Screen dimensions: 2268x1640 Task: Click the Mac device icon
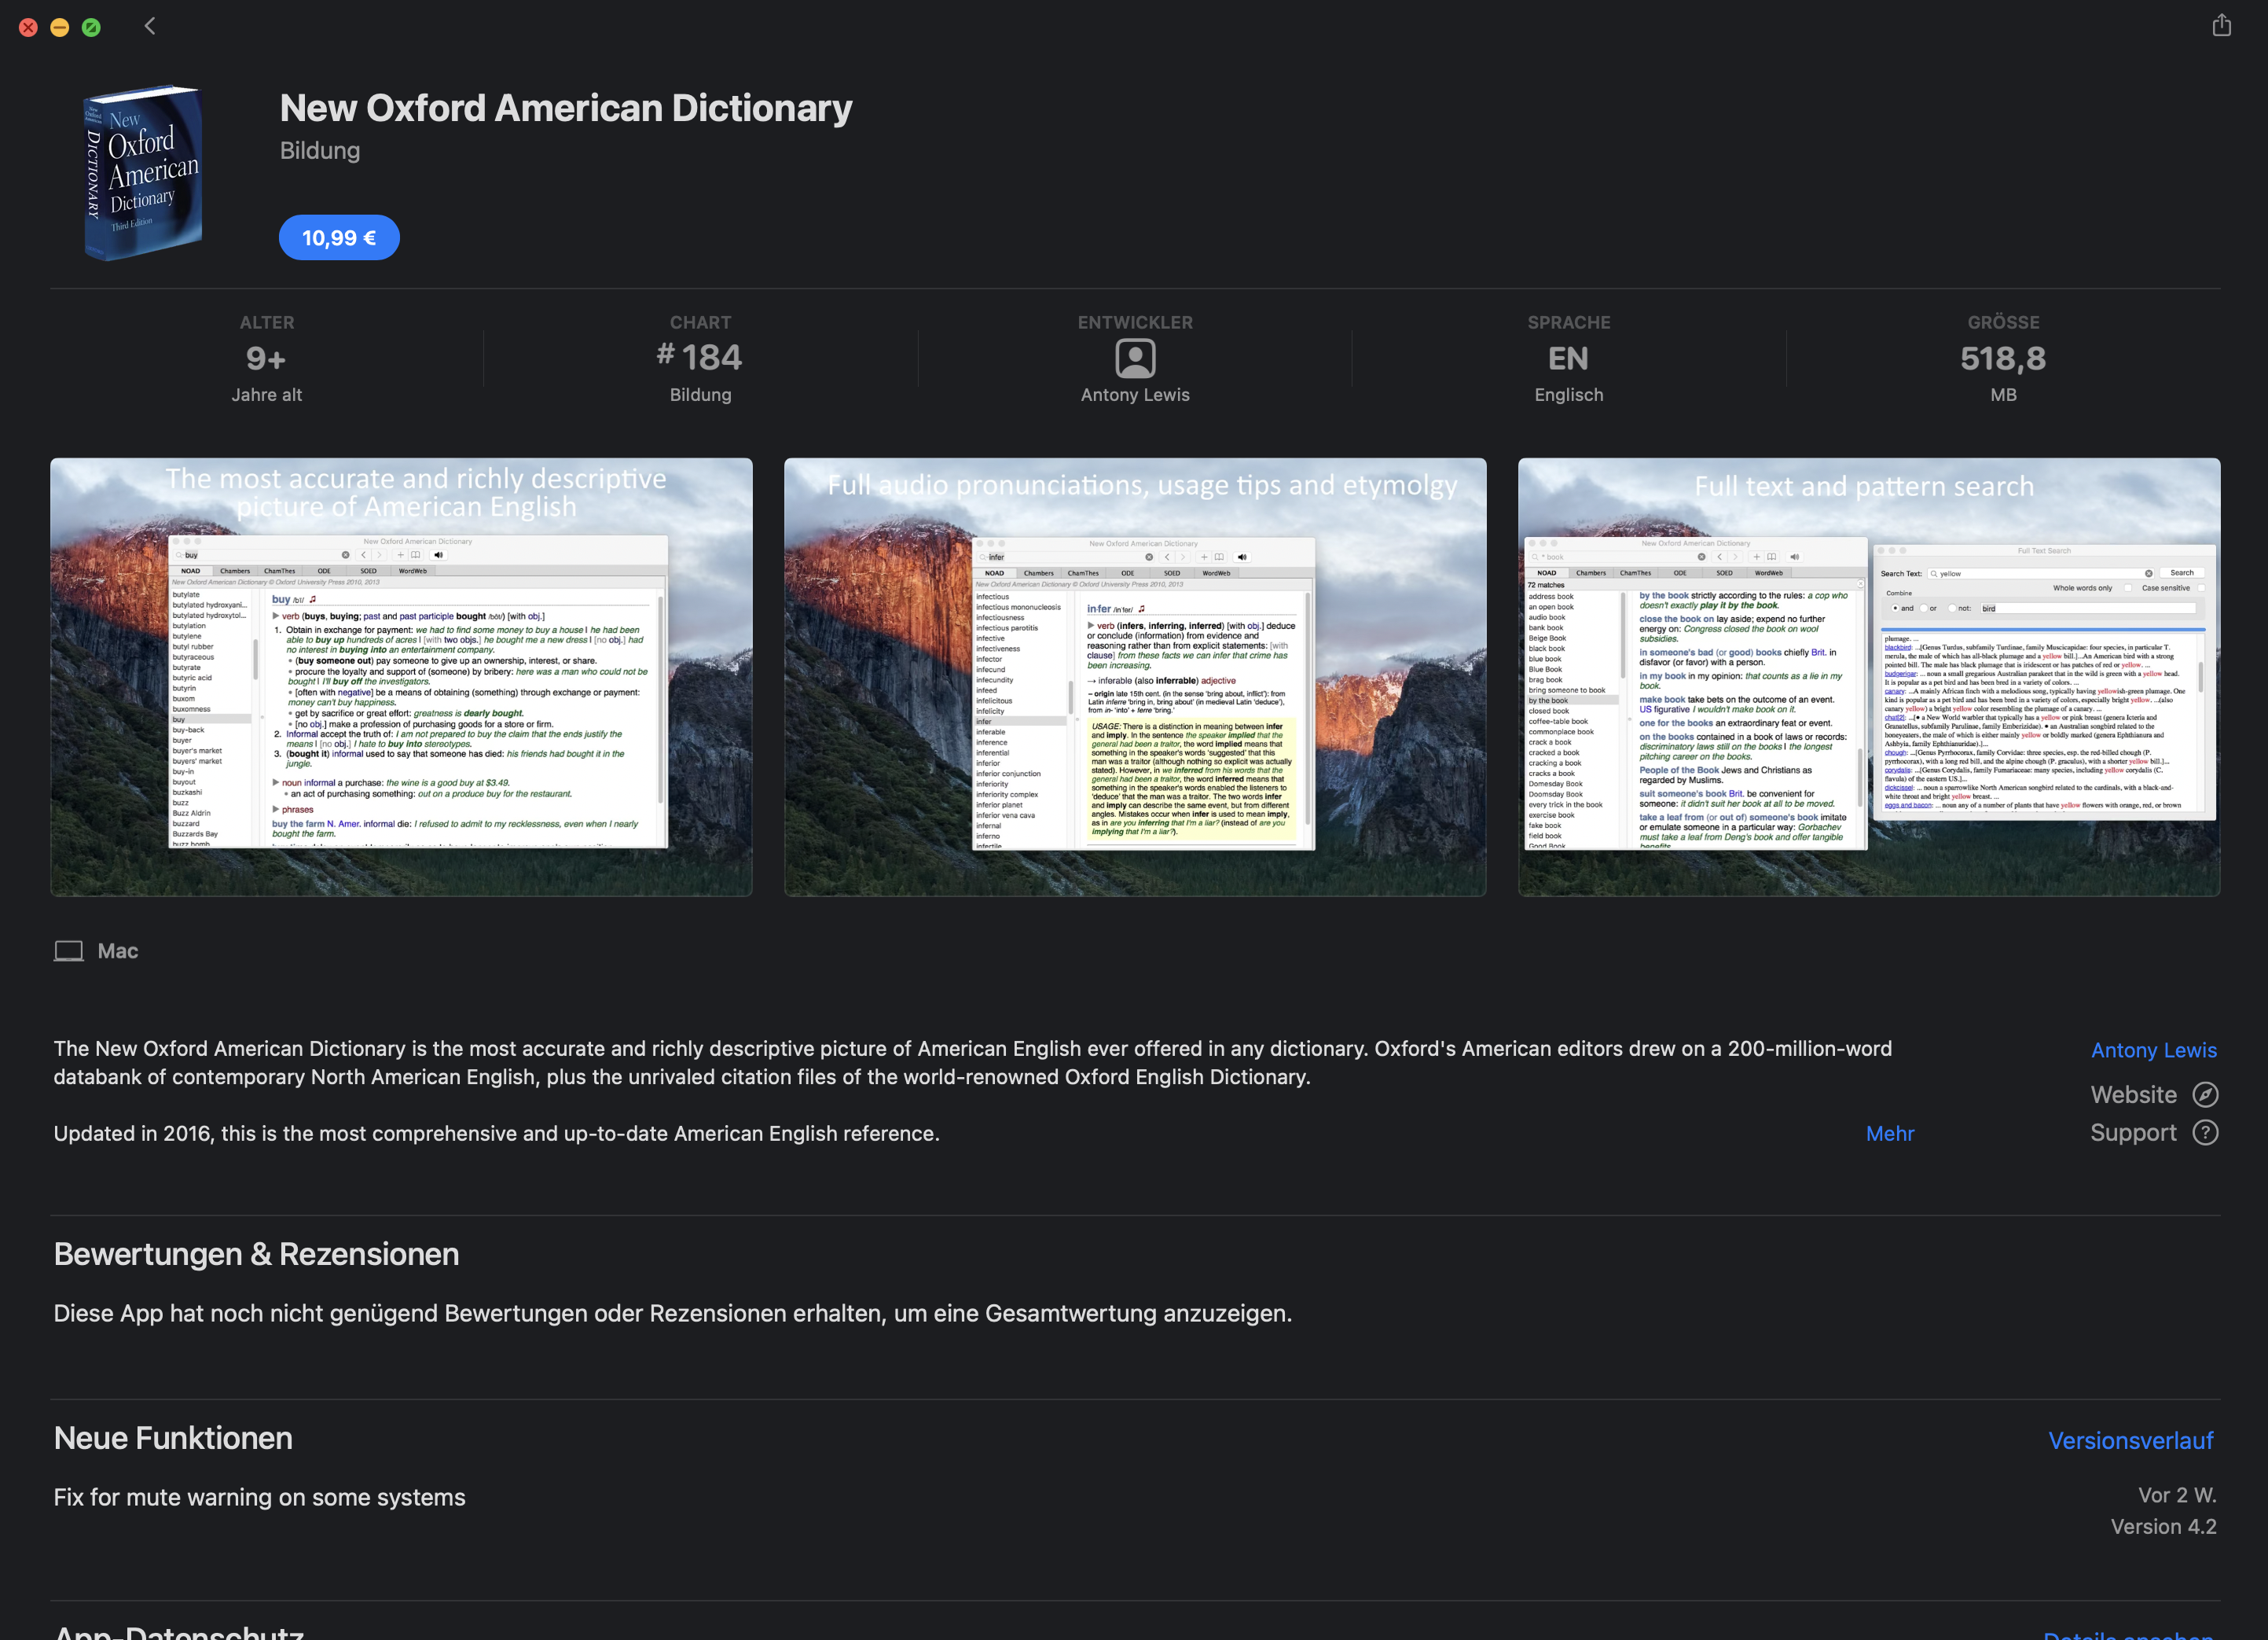[68, 951]
